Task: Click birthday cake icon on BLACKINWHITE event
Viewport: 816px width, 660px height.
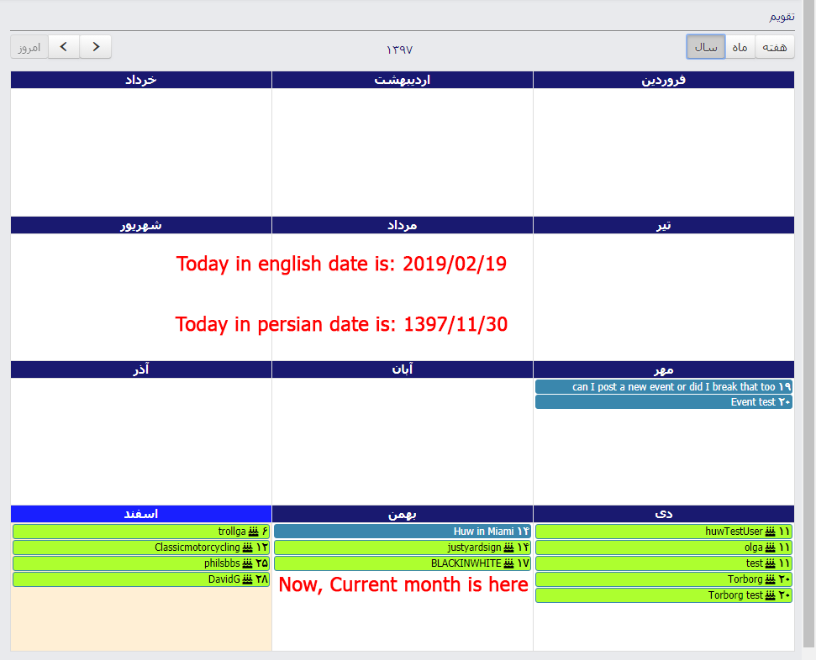Action: pos(508,563)
